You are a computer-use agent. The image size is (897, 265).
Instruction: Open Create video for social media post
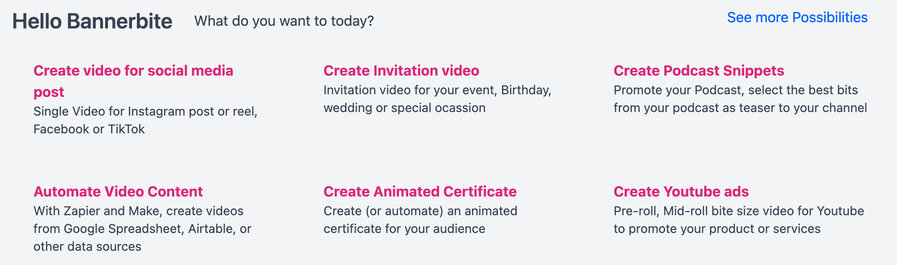(133, 71)
